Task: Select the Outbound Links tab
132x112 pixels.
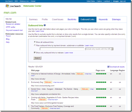Action: coord(87,19)
